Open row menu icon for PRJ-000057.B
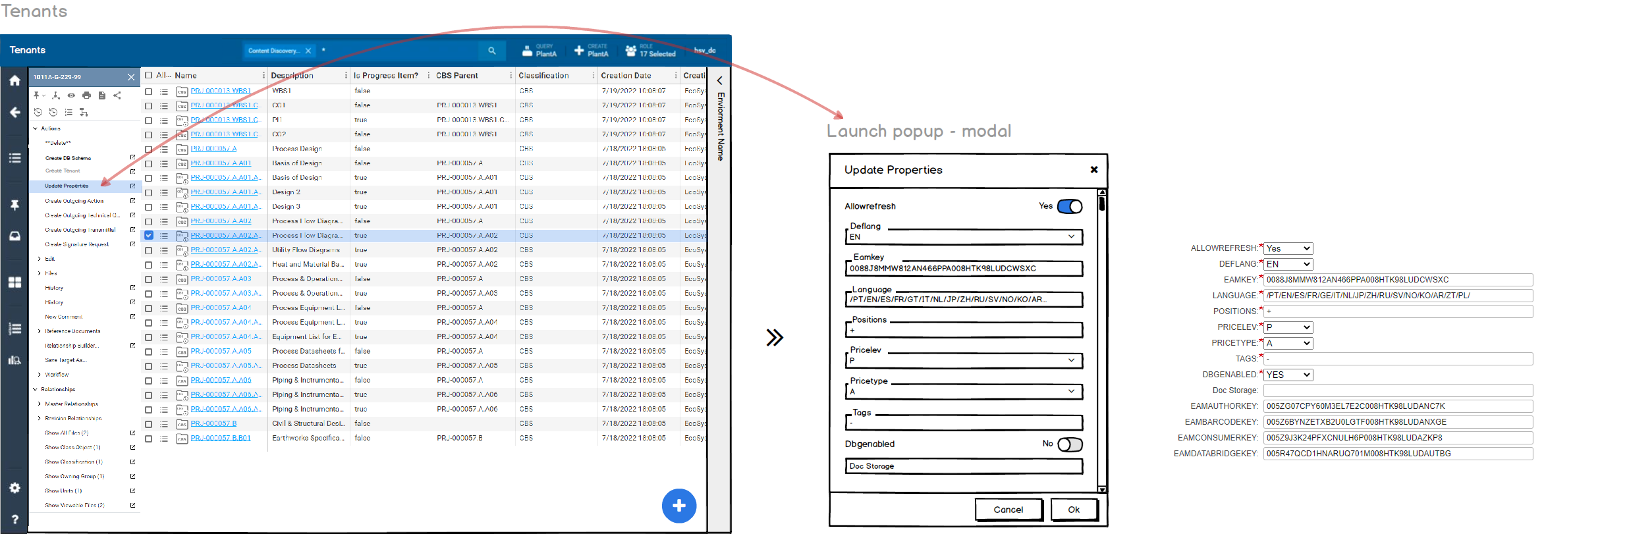Image resolution: width=1629 pixels, height=534 pixels. (x=164, y=424)
